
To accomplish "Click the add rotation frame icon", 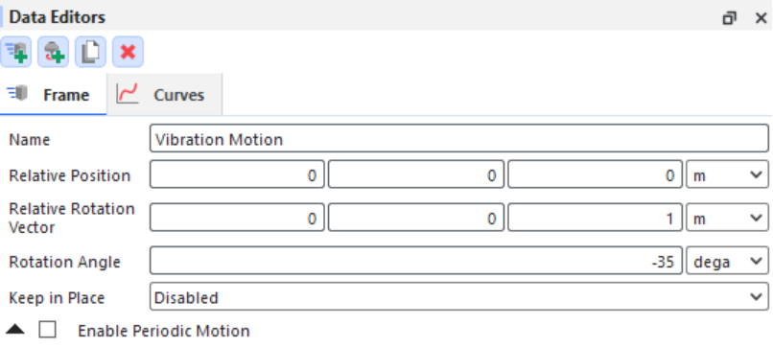I will point(54,52).
